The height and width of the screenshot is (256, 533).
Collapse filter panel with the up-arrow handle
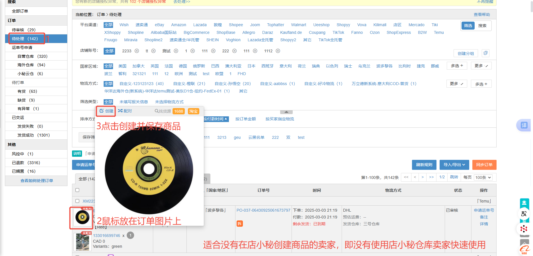tap(286, 112)
